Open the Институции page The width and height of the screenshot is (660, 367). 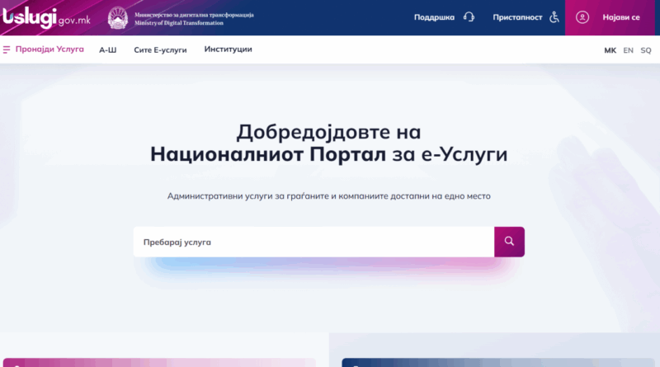tap(229, 49)
